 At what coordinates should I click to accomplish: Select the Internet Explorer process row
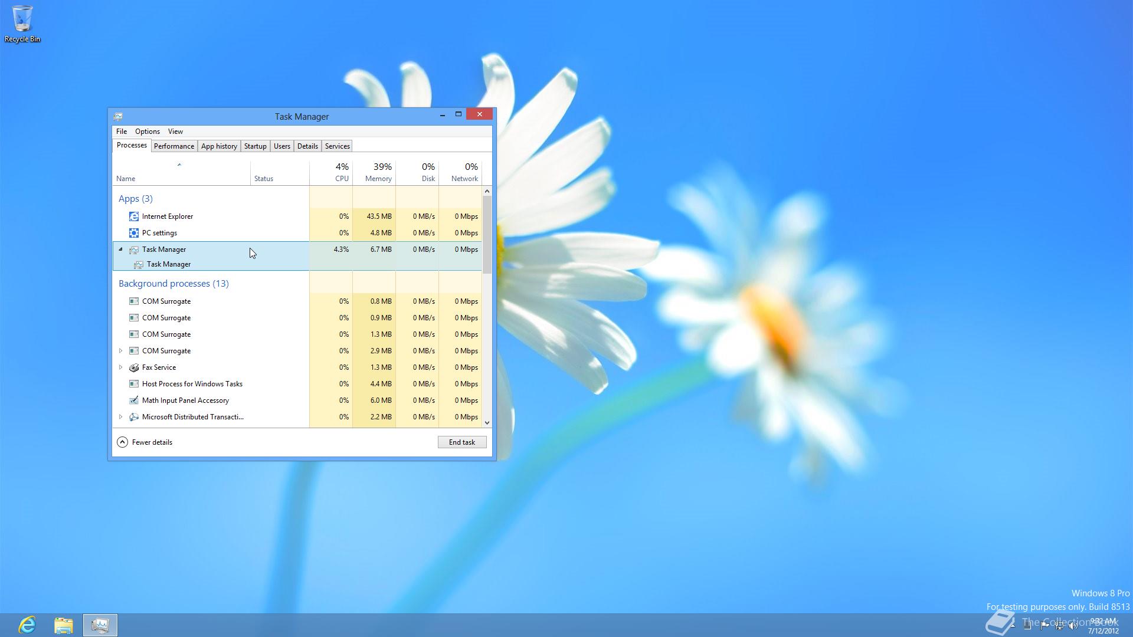pyautogui.click(x=297, y=216)
